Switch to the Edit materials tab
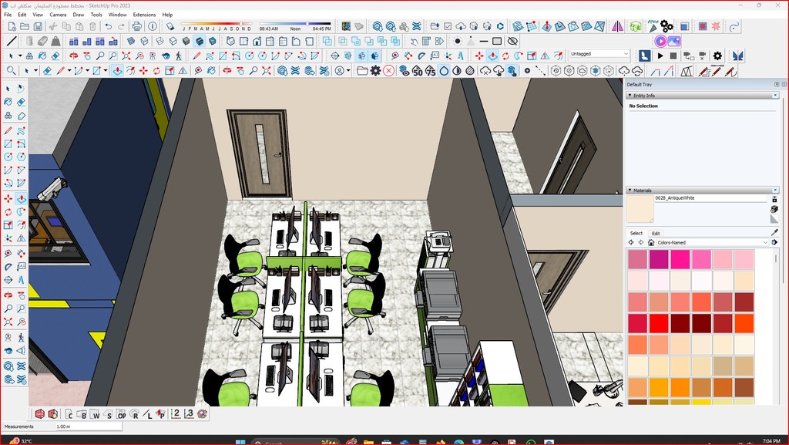 pyautogui.click(x=656, y=233)
